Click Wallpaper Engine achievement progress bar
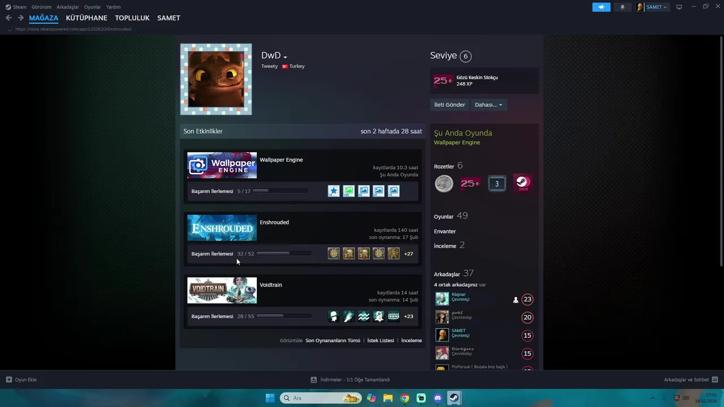724x407 pixels. click(280, 191)
